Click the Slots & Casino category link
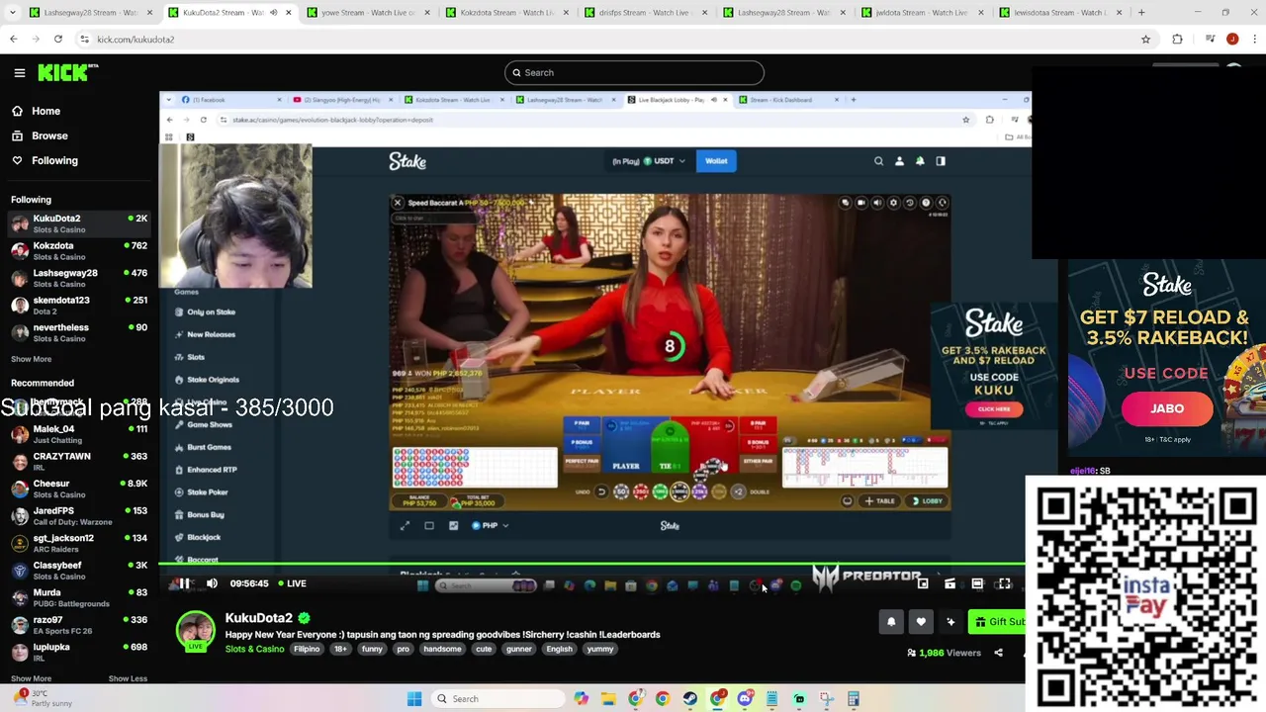The height and width of the screenshot is (712, 1266). point(254,649)
